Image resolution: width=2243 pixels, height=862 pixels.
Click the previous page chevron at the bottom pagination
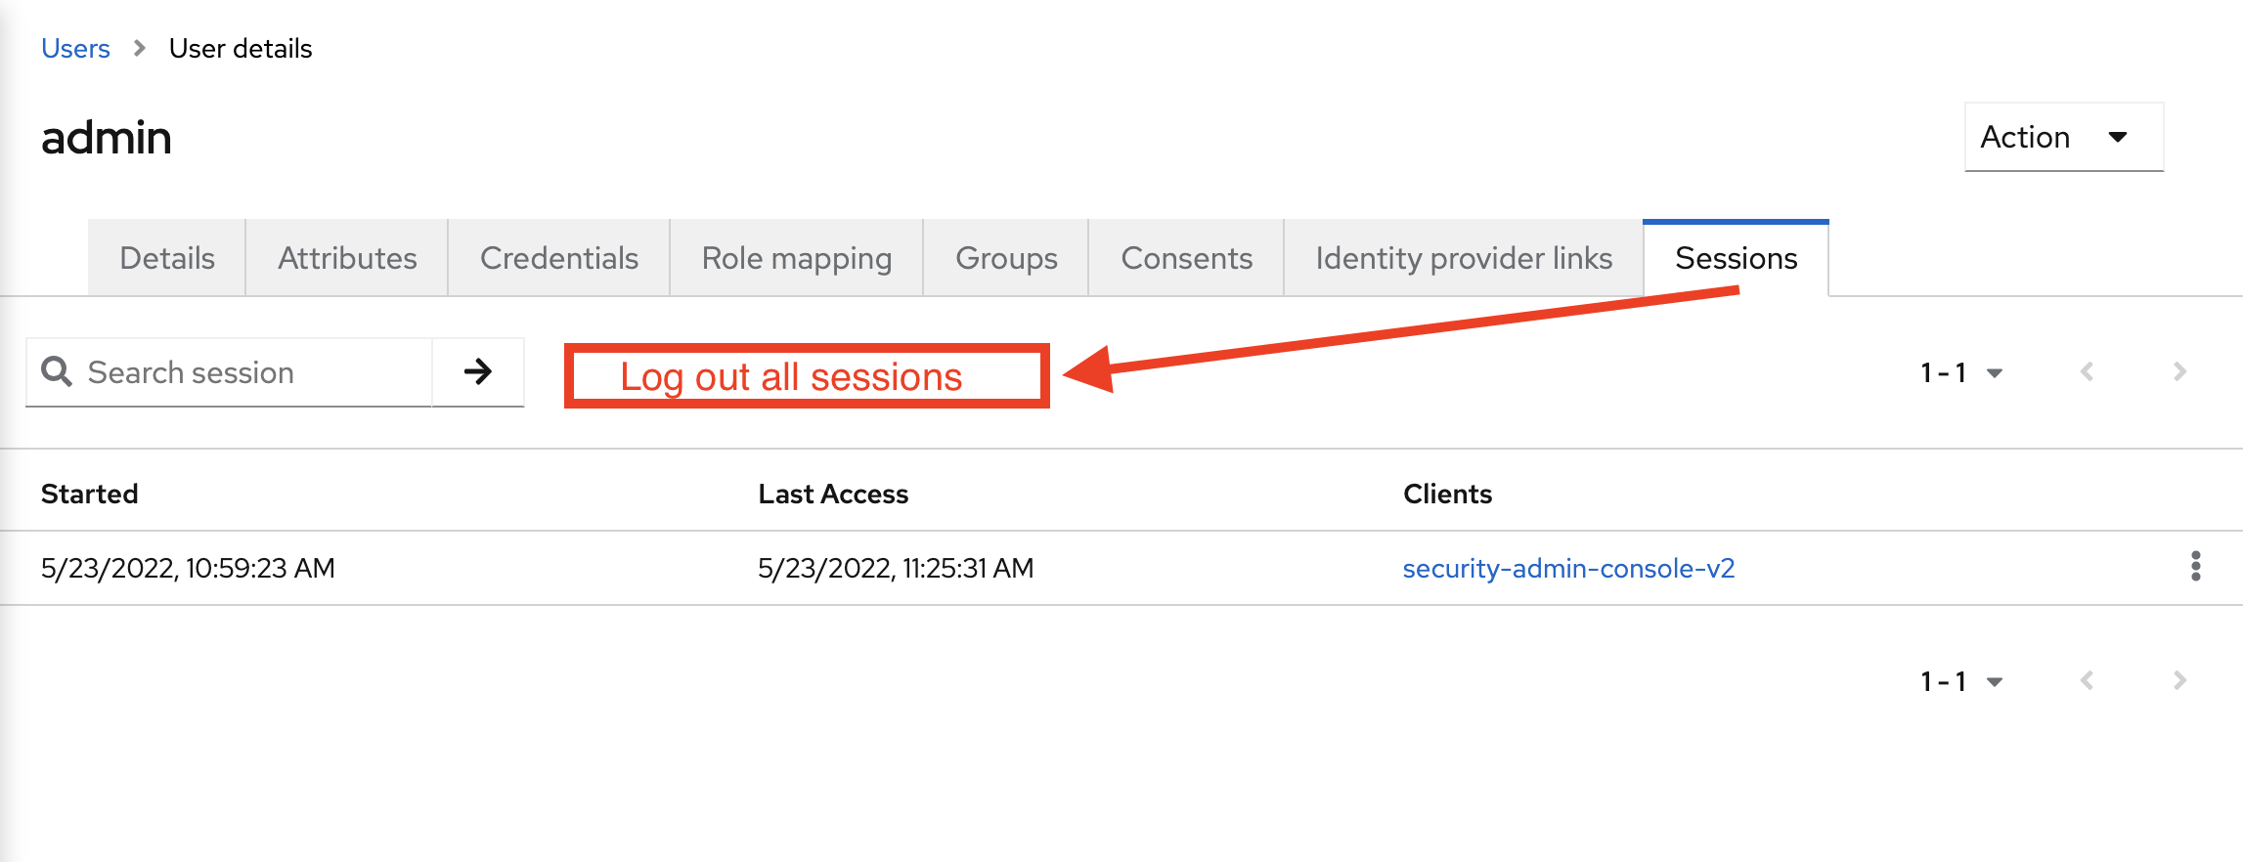(x=2088, y=680)
